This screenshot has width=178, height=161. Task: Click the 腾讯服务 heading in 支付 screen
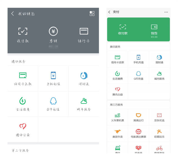tap(115, 47)
